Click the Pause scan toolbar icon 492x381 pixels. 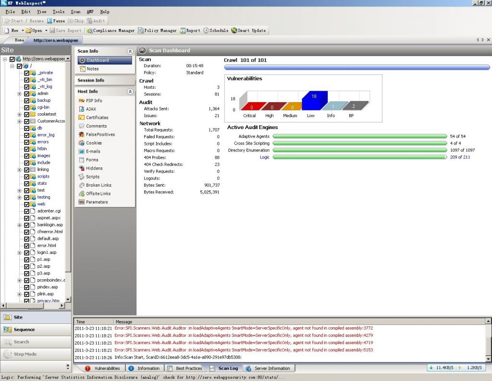(56, 21)
